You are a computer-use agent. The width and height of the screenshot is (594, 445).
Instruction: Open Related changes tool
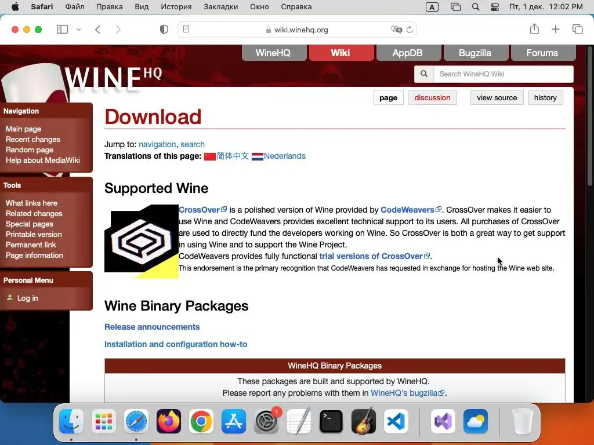click(34, 213)
